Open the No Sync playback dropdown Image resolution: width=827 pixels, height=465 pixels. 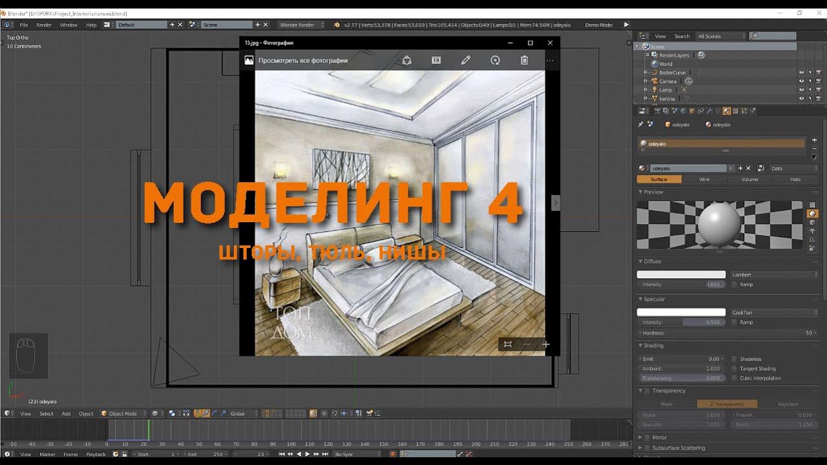point(358,454)
